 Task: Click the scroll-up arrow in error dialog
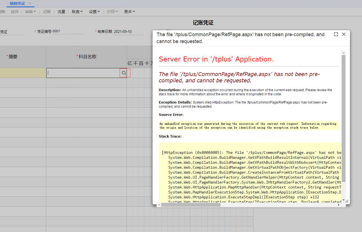point(343,53)
